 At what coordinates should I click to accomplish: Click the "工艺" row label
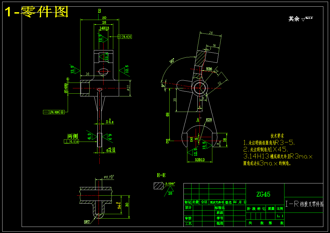coord(188,224)
